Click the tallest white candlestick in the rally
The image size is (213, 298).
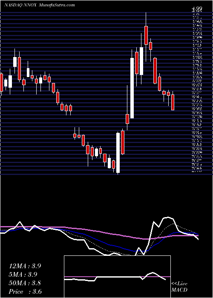click(132, 88)
